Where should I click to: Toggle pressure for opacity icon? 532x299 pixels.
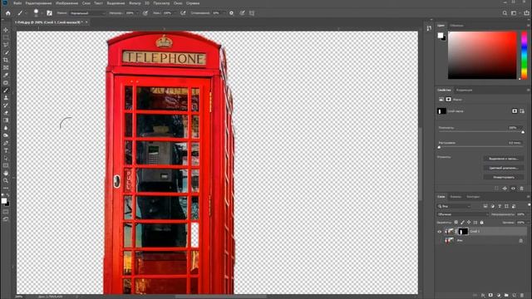point(145,13)
